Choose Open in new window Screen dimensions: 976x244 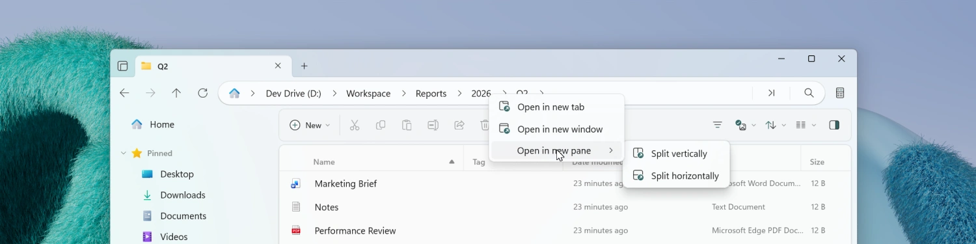point(556,129)
